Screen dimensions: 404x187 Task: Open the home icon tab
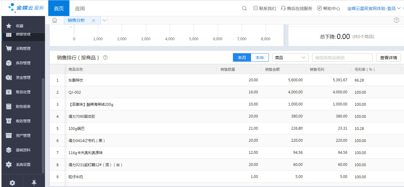click(x=55, y=20)
